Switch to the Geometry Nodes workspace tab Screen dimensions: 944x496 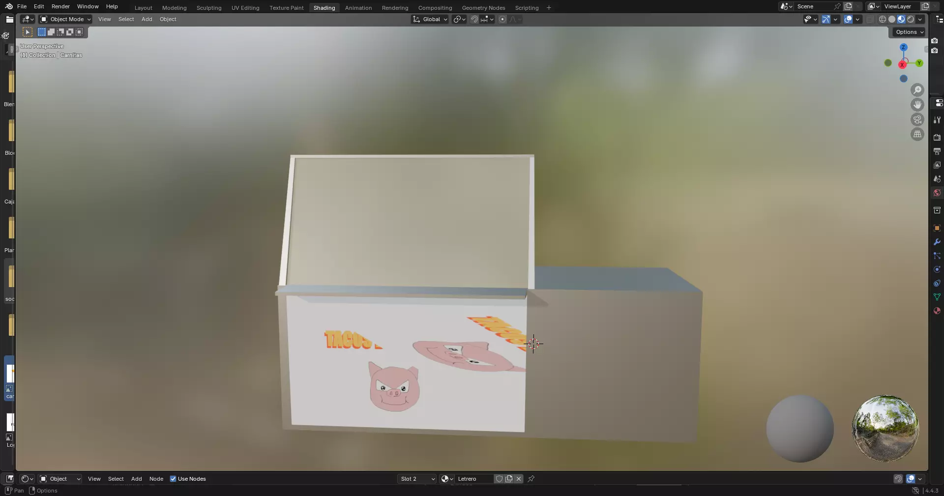[483, 8]
